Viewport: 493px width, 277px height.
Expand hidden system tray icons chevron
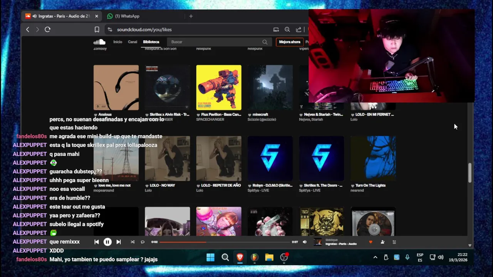tap(375, 257)
